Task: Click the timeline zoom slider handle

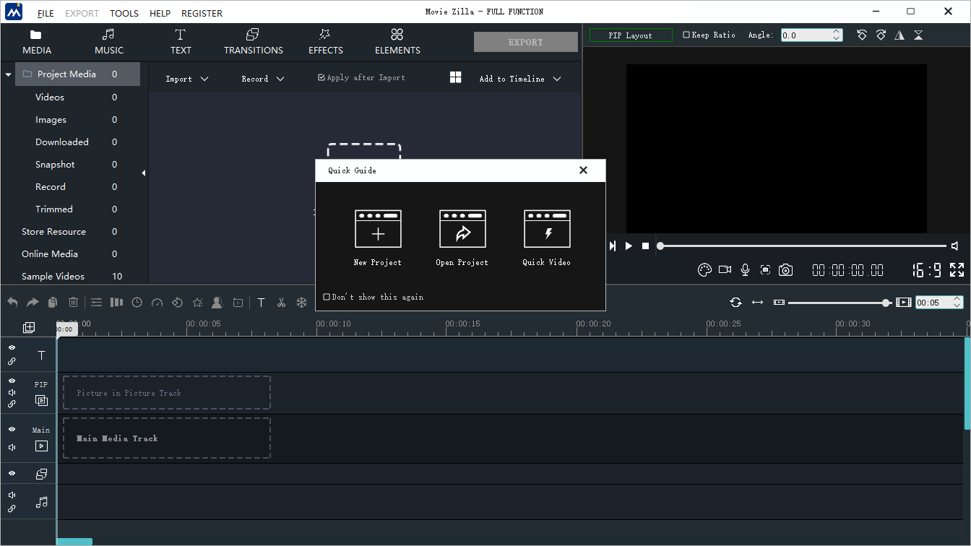Action: click(x=886, y=303)
